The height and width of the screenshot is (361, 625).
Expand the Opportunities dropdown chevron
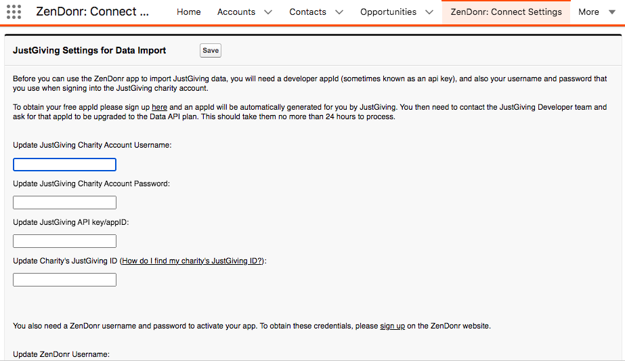[x=429, y=12]
